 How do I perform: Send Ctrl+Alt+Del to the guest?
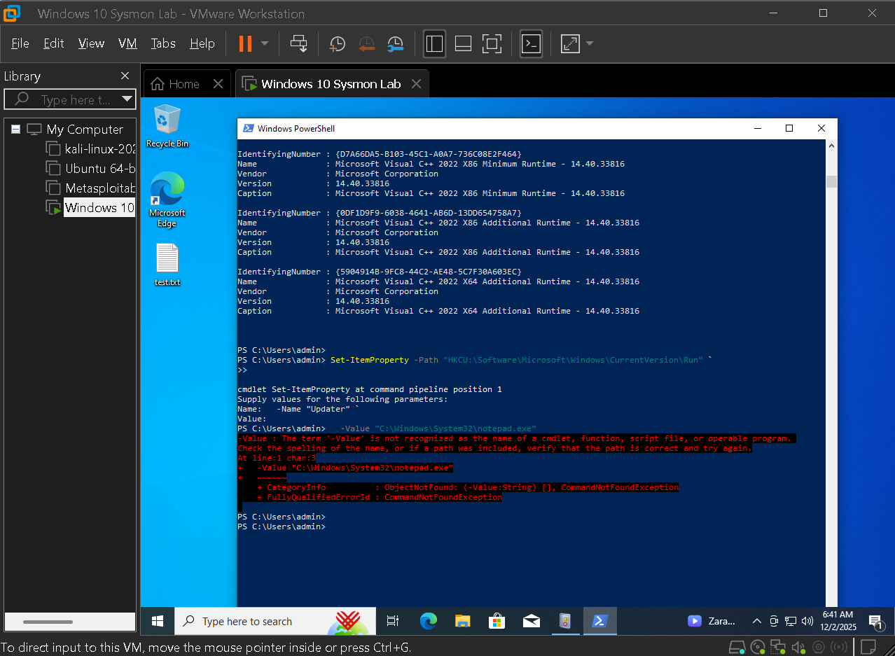(x=299, y=43)
